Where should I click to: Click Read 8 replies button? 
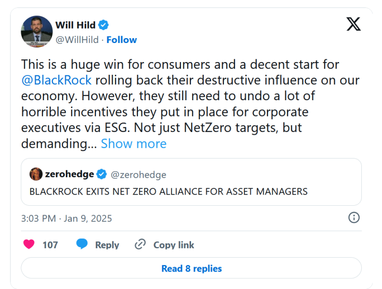click(x=191, y=268)
